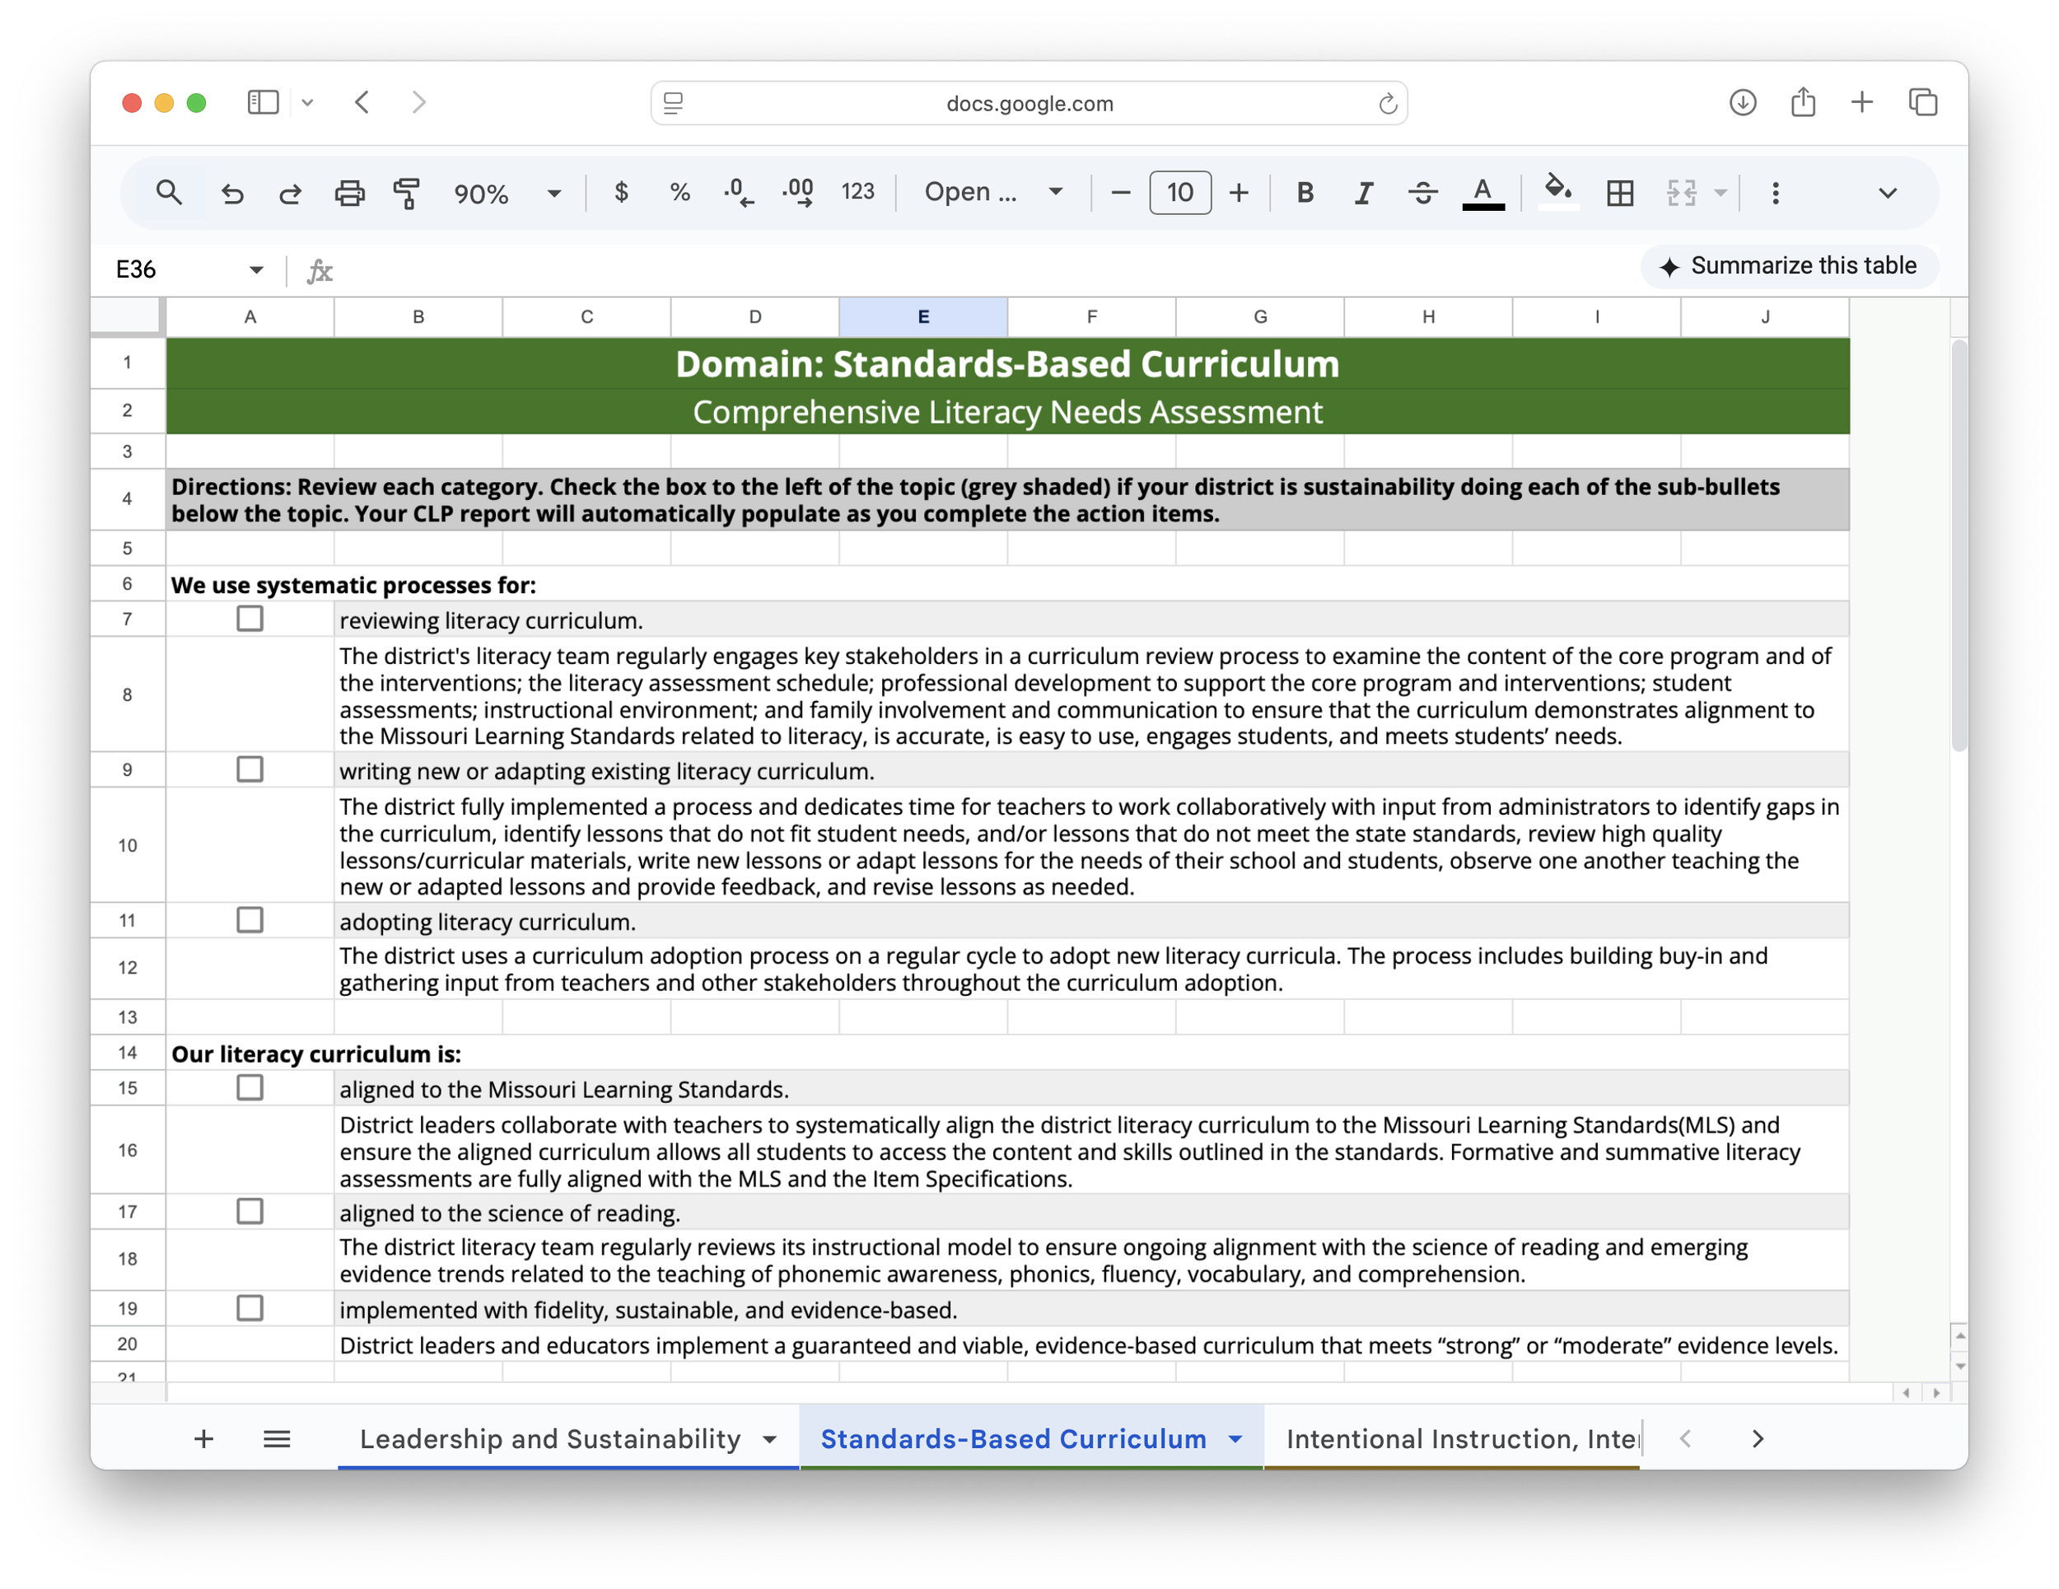Click the undo arrow icon
The width and height of the screenshot is (2059, 1589).
tap(232, 194)
